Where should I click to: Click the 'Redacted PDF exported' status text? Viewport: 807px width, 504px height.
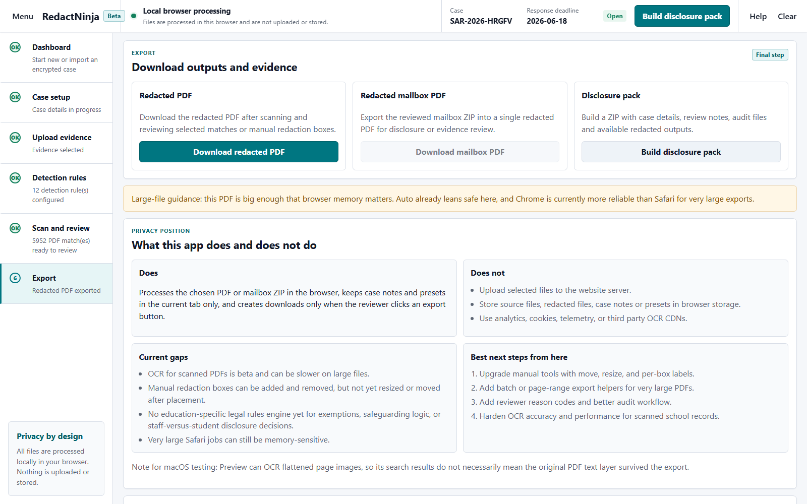point(67,291)
